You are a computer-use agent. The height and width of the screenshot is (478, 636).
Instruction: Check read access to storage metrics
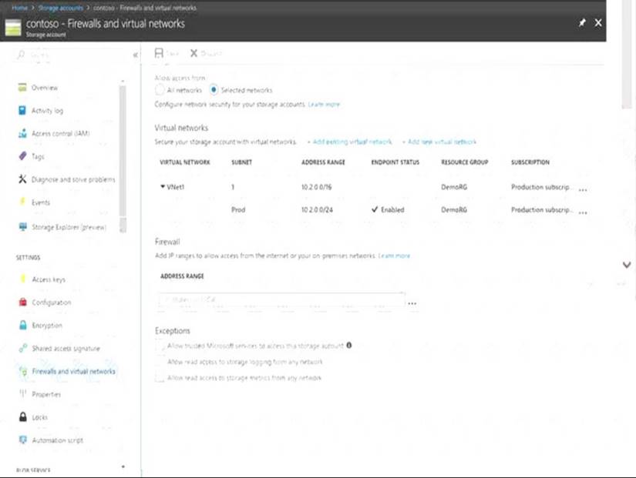[x=160, y=378]
